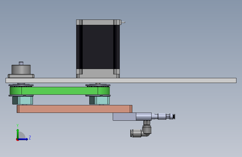Select the right teal pulley hub under motor
Viewport: 242px width, 157px height.
pyautogui.click(x=100, y=100)
